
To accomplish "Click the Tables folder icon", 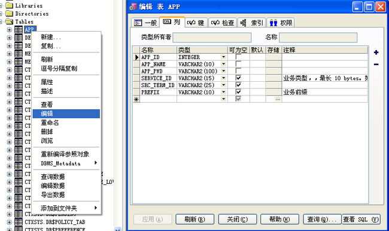I will [x=9, y=21].
